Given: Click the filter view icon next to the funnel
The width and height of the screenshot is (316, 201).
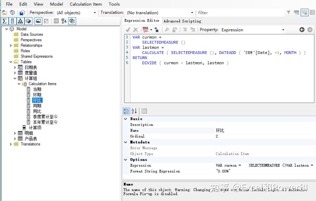Looking at the screenshot, I should (x=296, y=13).
